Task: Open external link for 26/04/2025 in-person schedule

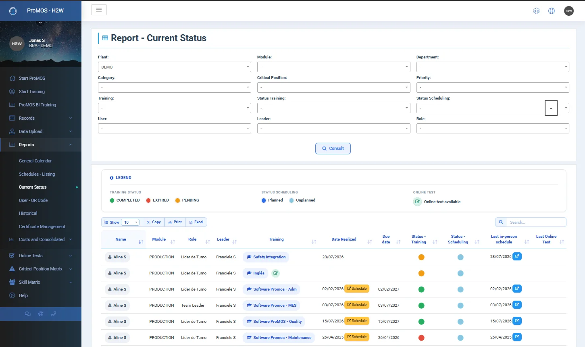Action: click(517, 337)
